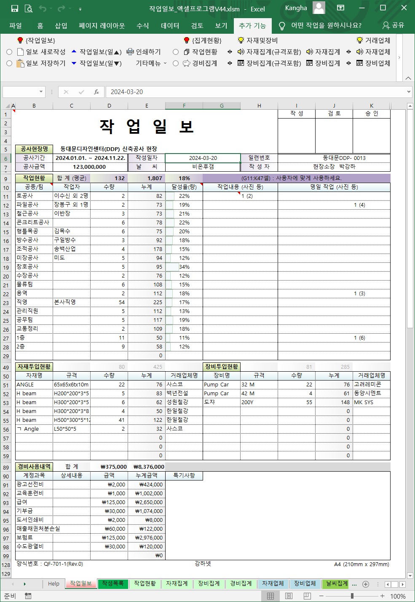Click zoom in plus button

pyautogui.click(x=382, y=596)
